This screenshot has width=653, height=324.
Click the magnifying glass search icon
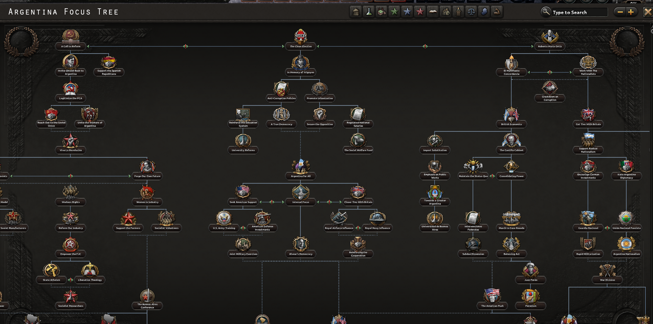[546, 12]
